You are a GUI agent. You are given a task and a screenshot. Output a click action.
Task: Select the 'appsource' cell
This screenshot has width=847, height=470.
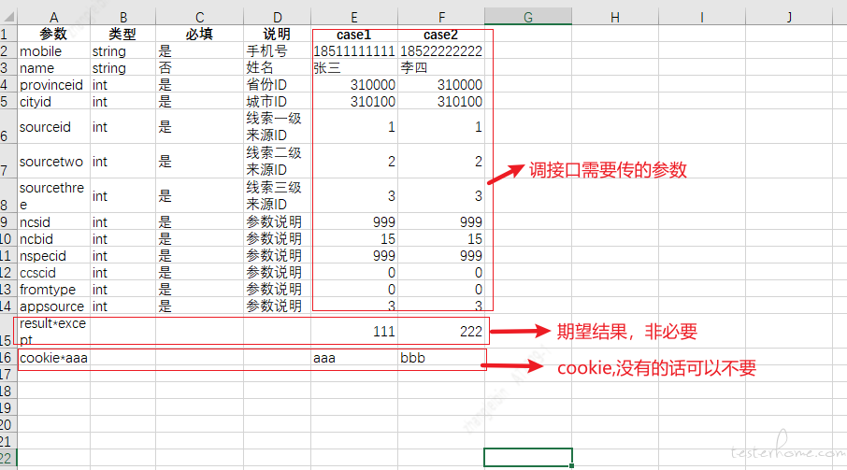pyautogui.click(x=53, y=306)
